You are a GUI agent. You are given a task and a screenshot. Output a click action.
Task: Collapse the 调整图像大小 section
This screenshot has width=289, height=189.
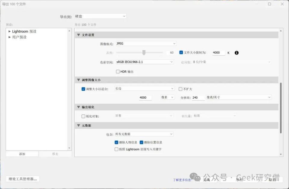[79, 80]
